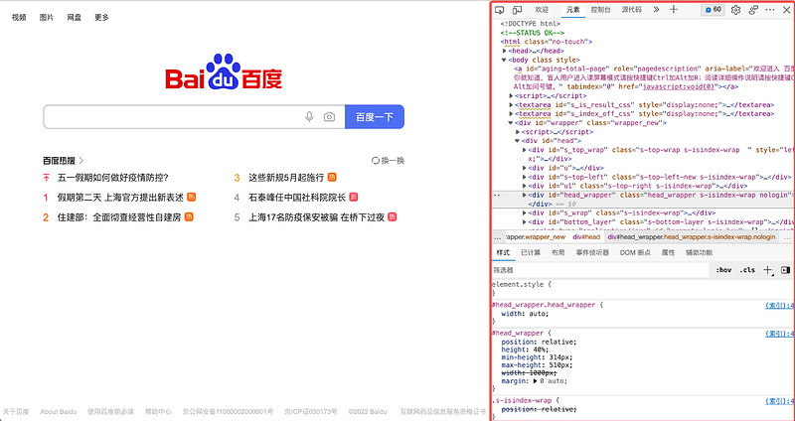Open the 网盘 link in top navigation
The width and height of the screenshot is (795, 421).
point(74,18)
